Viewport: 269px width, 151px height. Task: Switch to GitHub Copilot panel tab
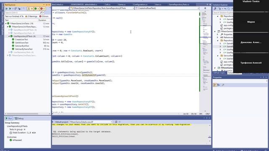click(219, 73)
